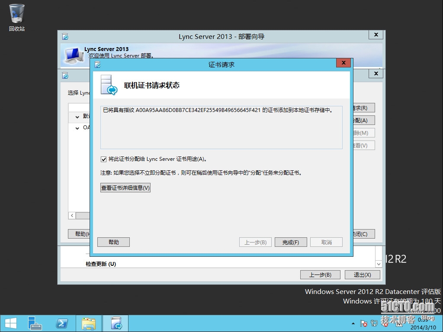Click the deployment wizard title bar icon
Viewport: 443px width, 332px height.
click(x=65, y=37)
